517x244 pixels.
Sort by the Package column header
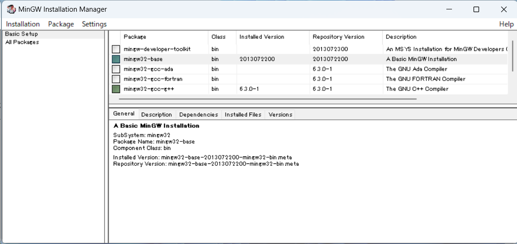pos(165,37)
